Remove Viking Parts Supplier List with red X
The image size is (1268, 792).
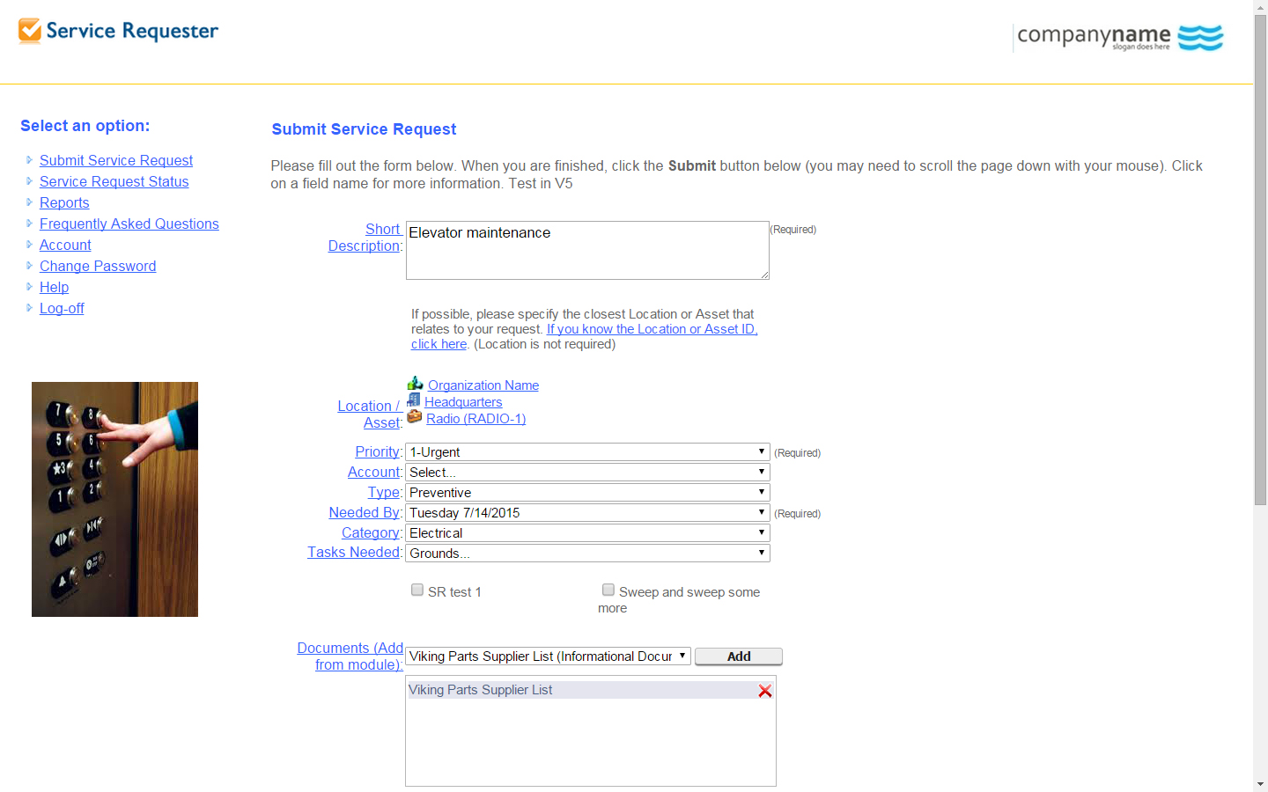(x=765, y=691)
